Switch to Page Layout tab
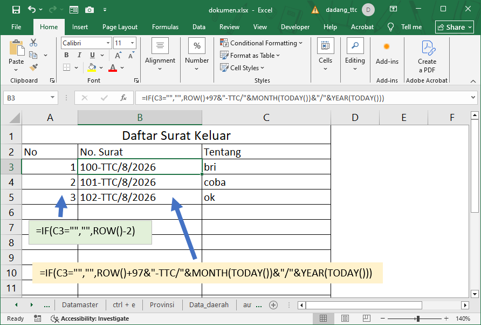Viewport: 481px width, 325px height. (x=120, y=27)
